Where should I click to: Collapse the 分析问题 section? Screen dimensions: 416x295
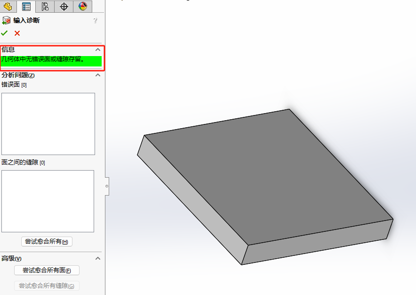[x=98, y=75]
